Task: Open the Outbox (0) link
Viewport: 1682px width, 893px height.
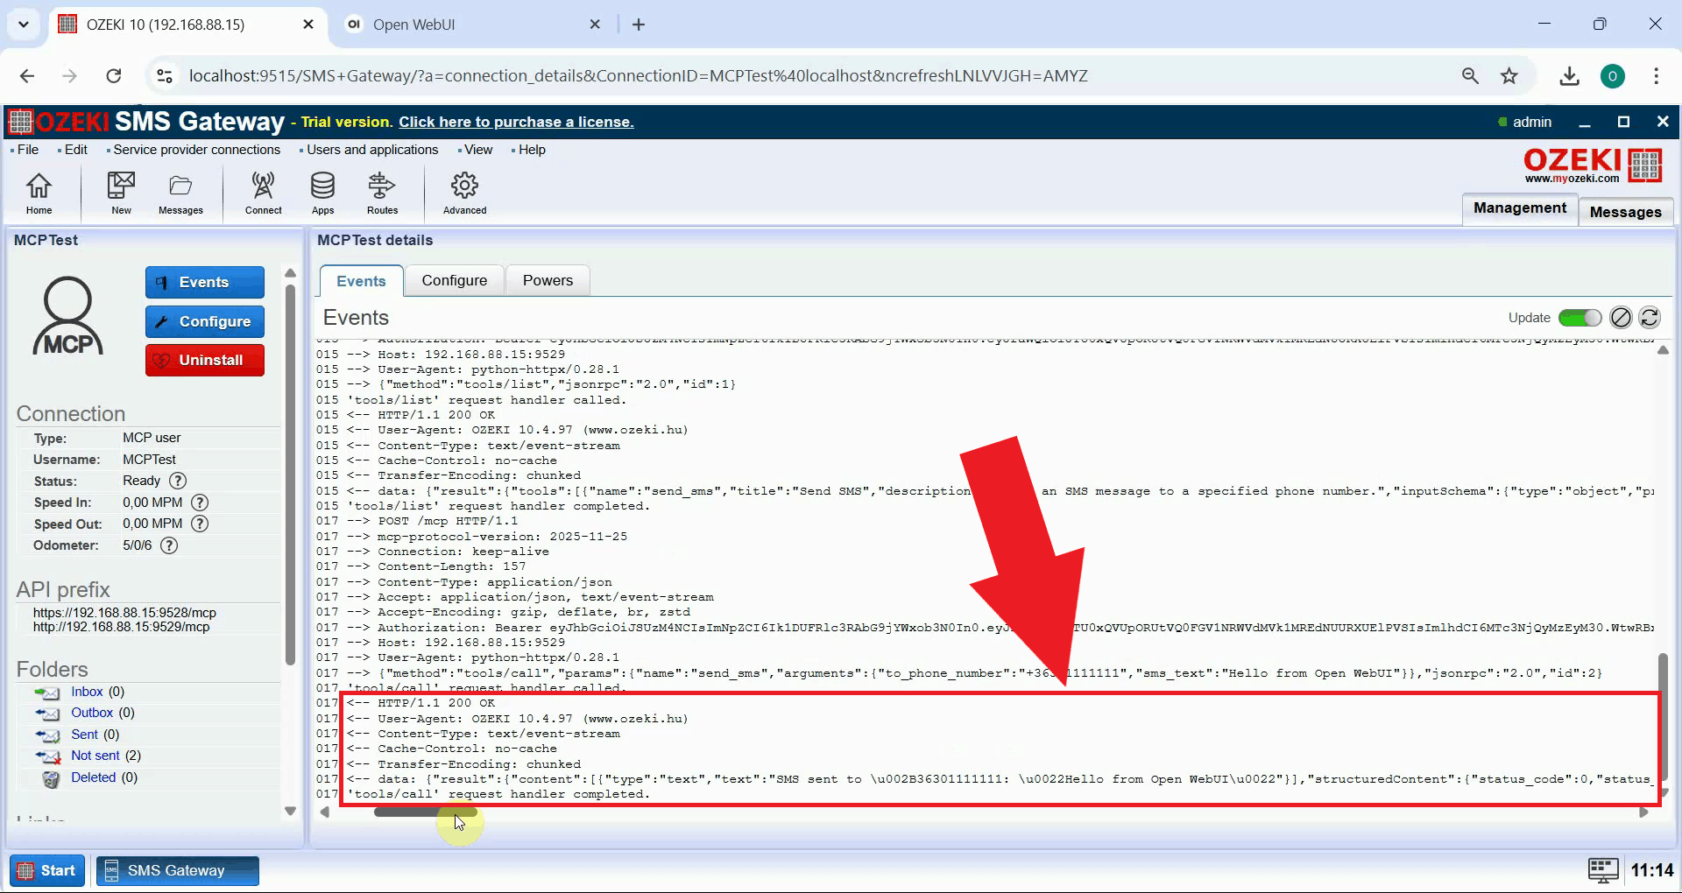Action: (x=92, y=713)
